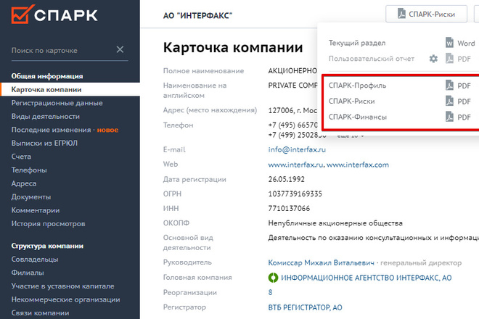Click the ОГРН value 1037739169335

[x=295, y=194]
